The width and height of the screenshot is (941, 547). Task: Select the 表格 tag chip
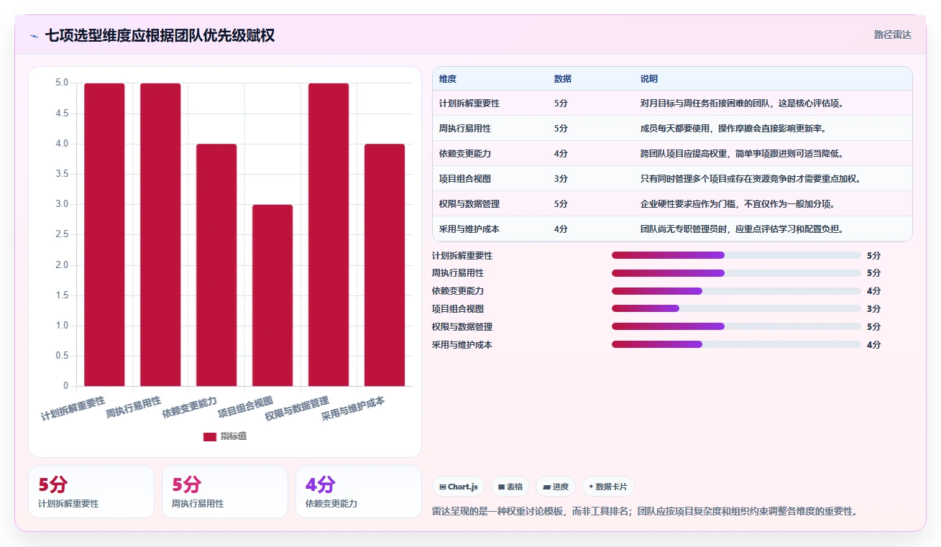coord(510,487)
